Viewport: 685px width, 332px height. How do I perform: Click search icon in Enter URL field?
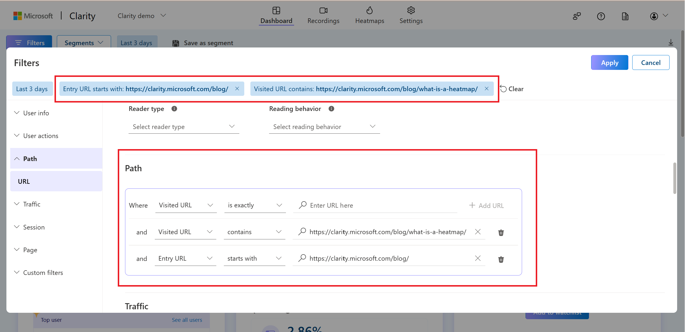(303, 205)
